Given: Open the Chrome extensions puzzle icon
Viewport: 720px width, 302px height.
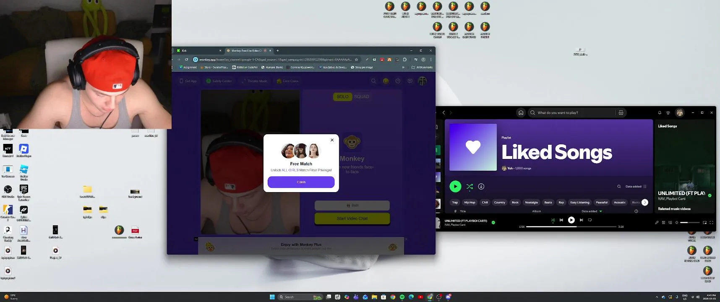Looking at the screenshot, I should (404, 60).
